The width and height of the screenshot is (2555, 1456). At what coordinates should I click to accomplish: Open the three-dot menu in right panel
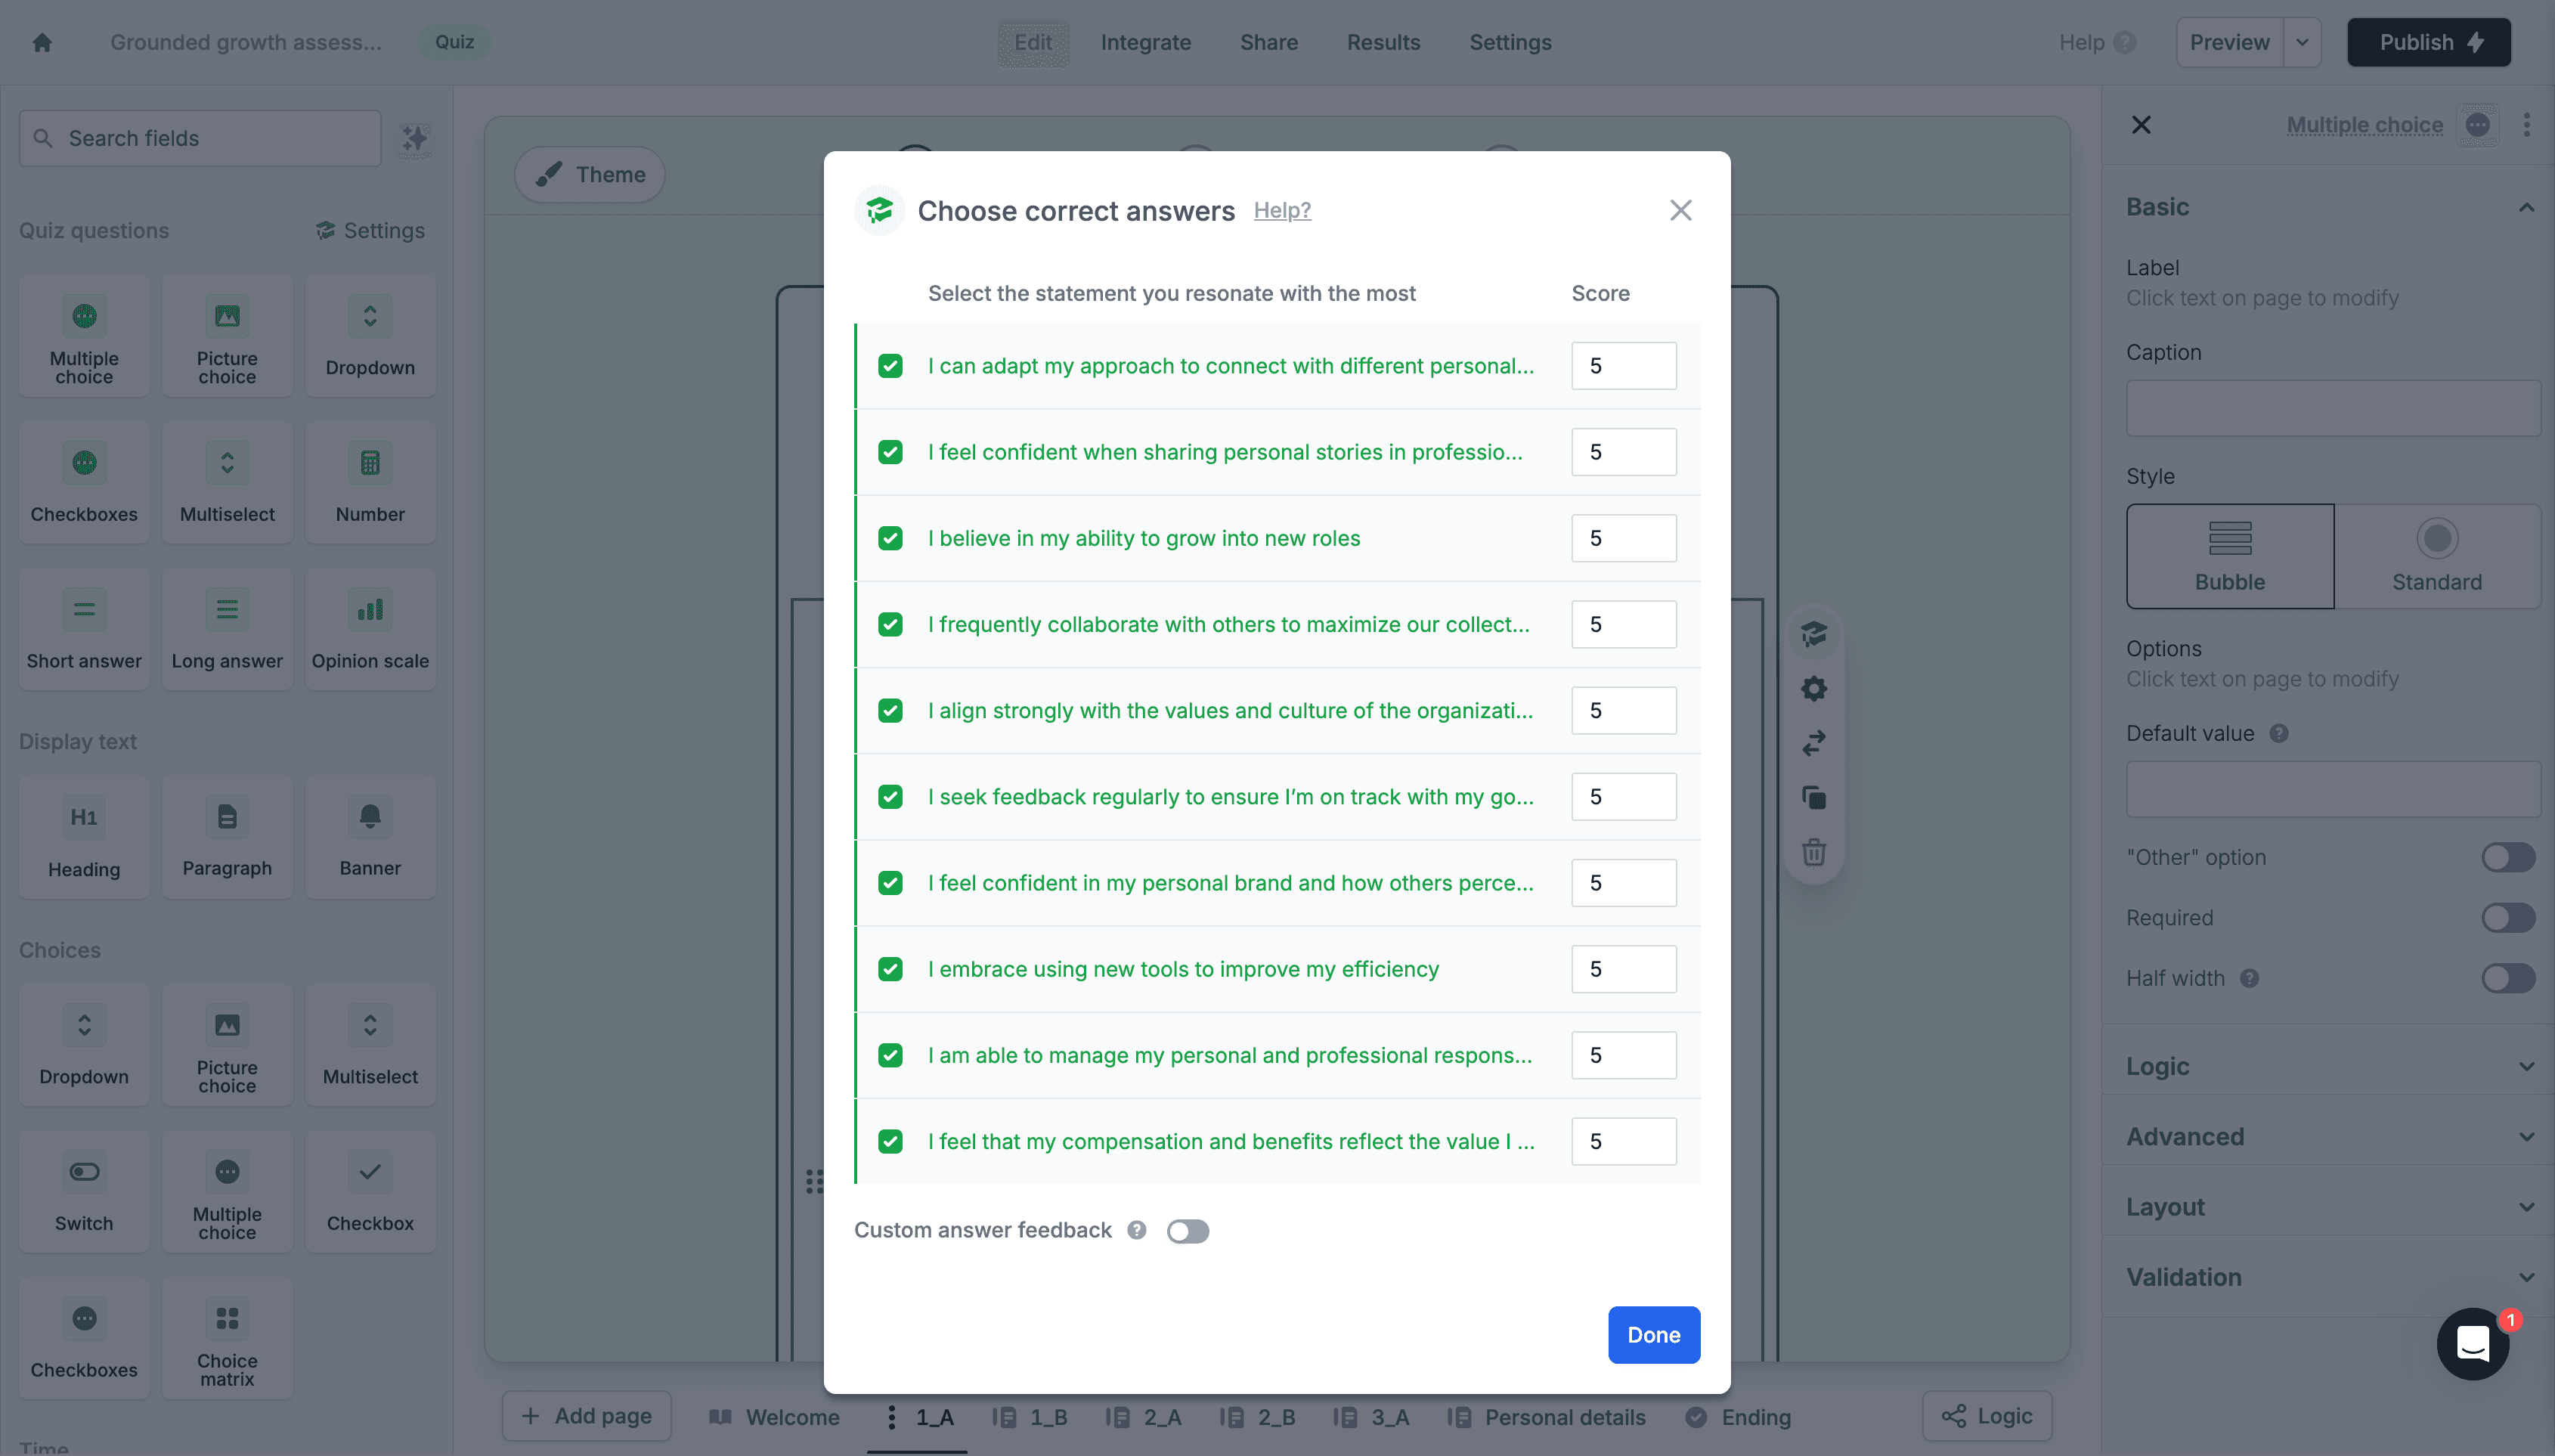[x=2527, y=125]
